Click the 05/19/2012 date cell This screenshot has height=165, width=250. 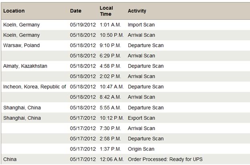pos(83,25)
